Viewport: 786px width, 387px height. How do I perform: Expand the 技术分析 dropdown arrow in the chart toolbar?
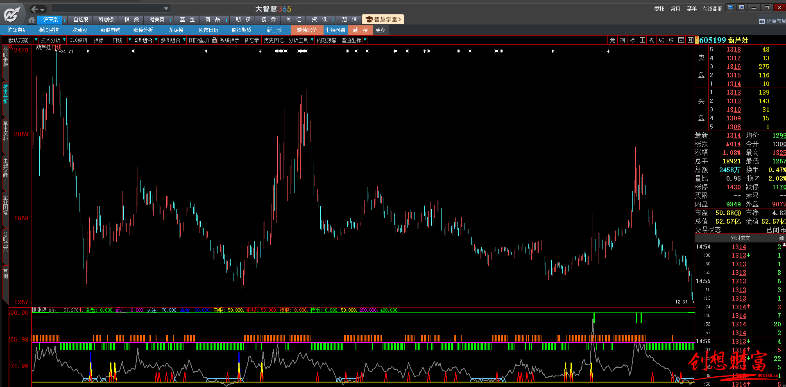point(64,40)
